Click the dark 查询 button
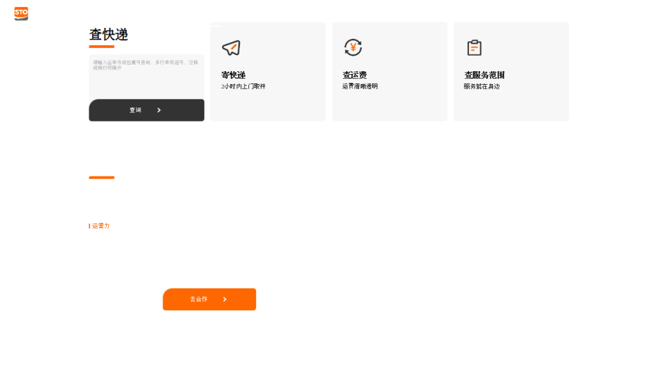Viewport: 647px width, 377px height. coord(146,110)
